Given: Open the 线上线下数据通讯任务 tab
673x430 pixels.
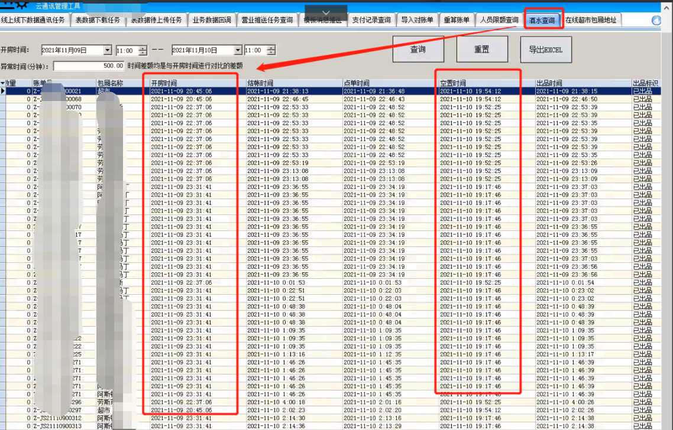Looking at the screenshot, I should click(x=33, y=20).
